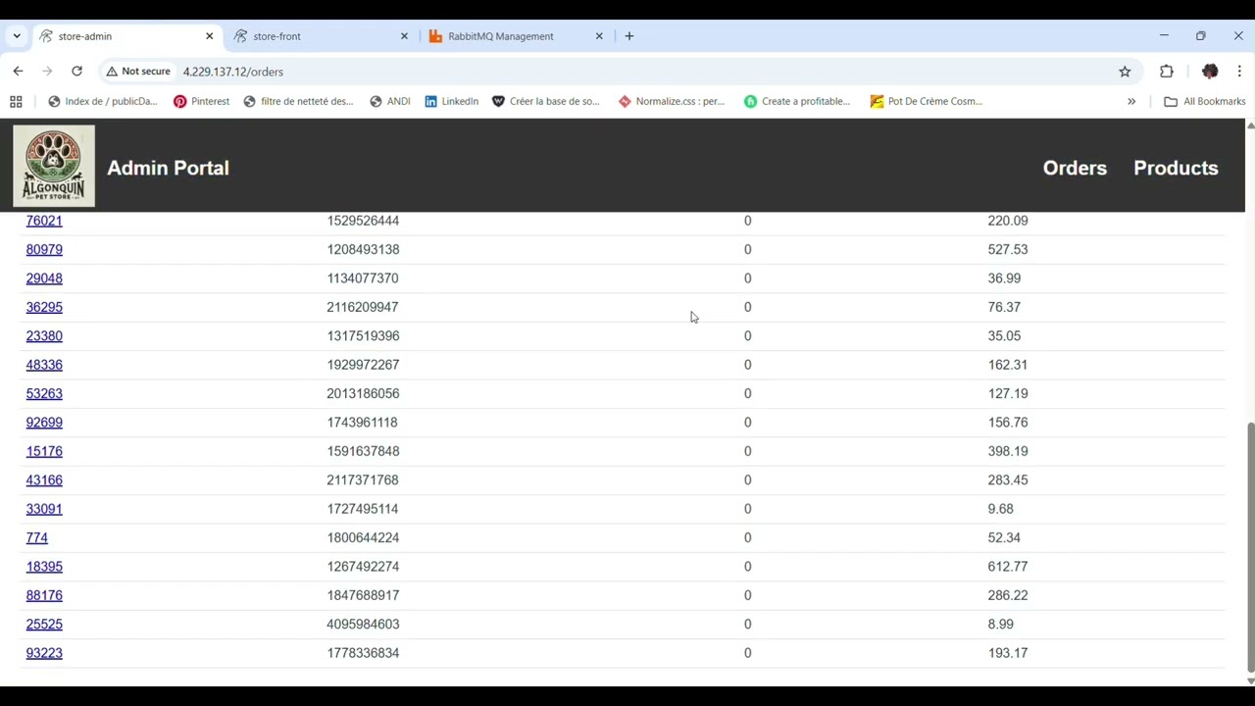Open order 76021
This screenshot has height=706, width=1255.
click(44, 221)
